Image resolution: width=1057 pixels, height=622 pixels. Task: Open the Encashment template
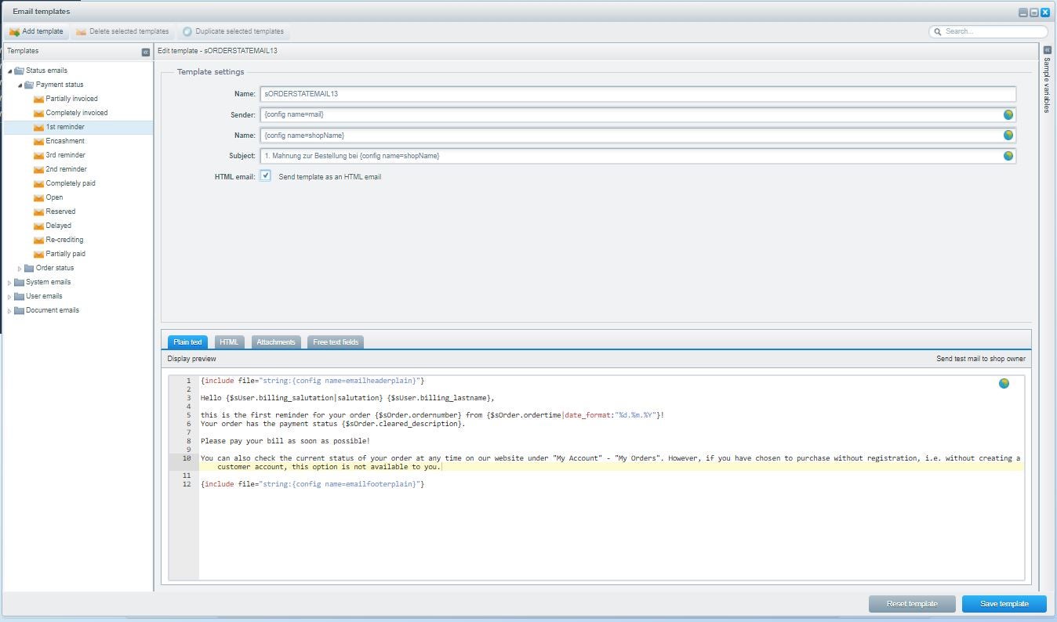(65, 141)
